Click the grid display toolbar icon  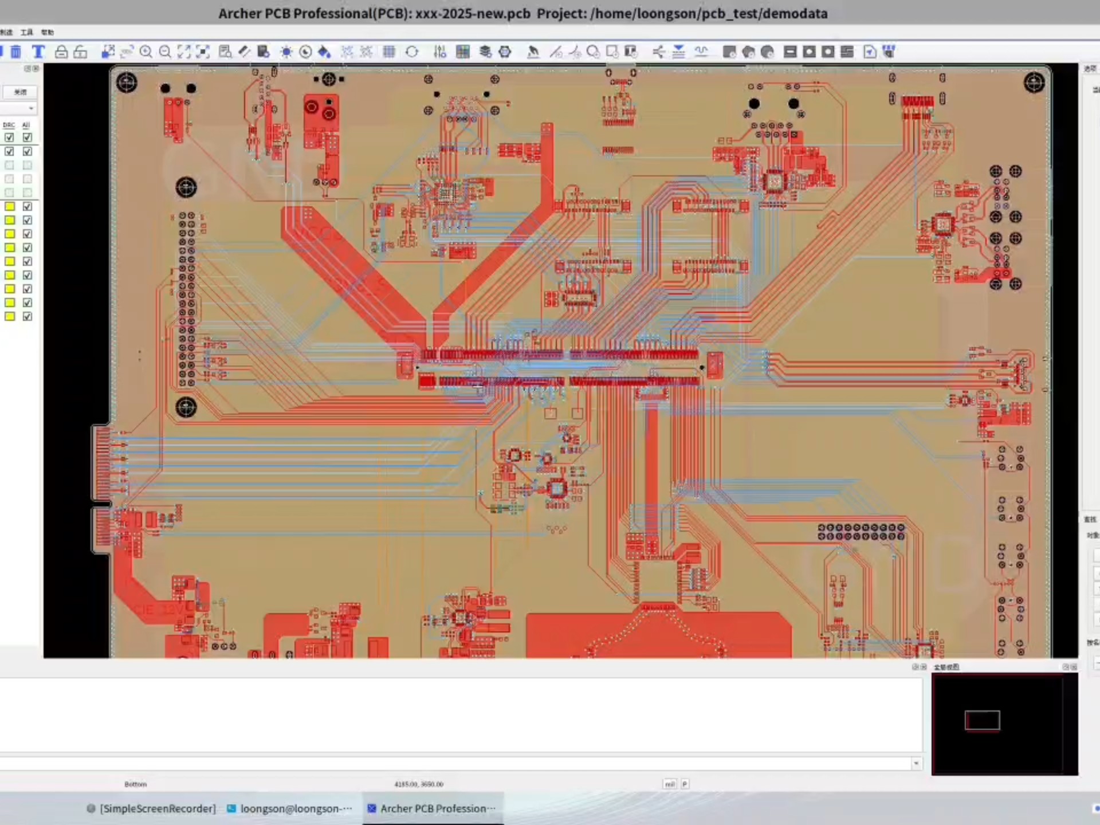coord(389,52)
